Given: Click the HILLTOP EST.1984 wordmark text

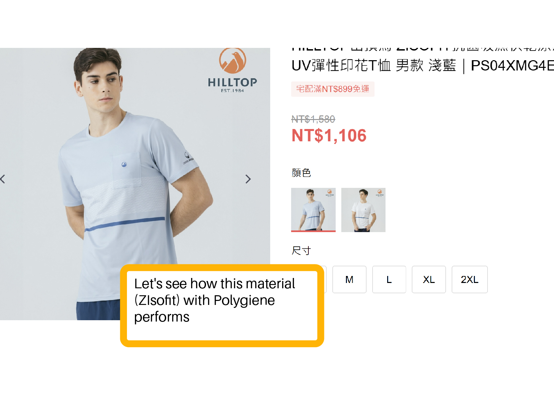Looking at the screenshot, I should click(x=233, y=85).
